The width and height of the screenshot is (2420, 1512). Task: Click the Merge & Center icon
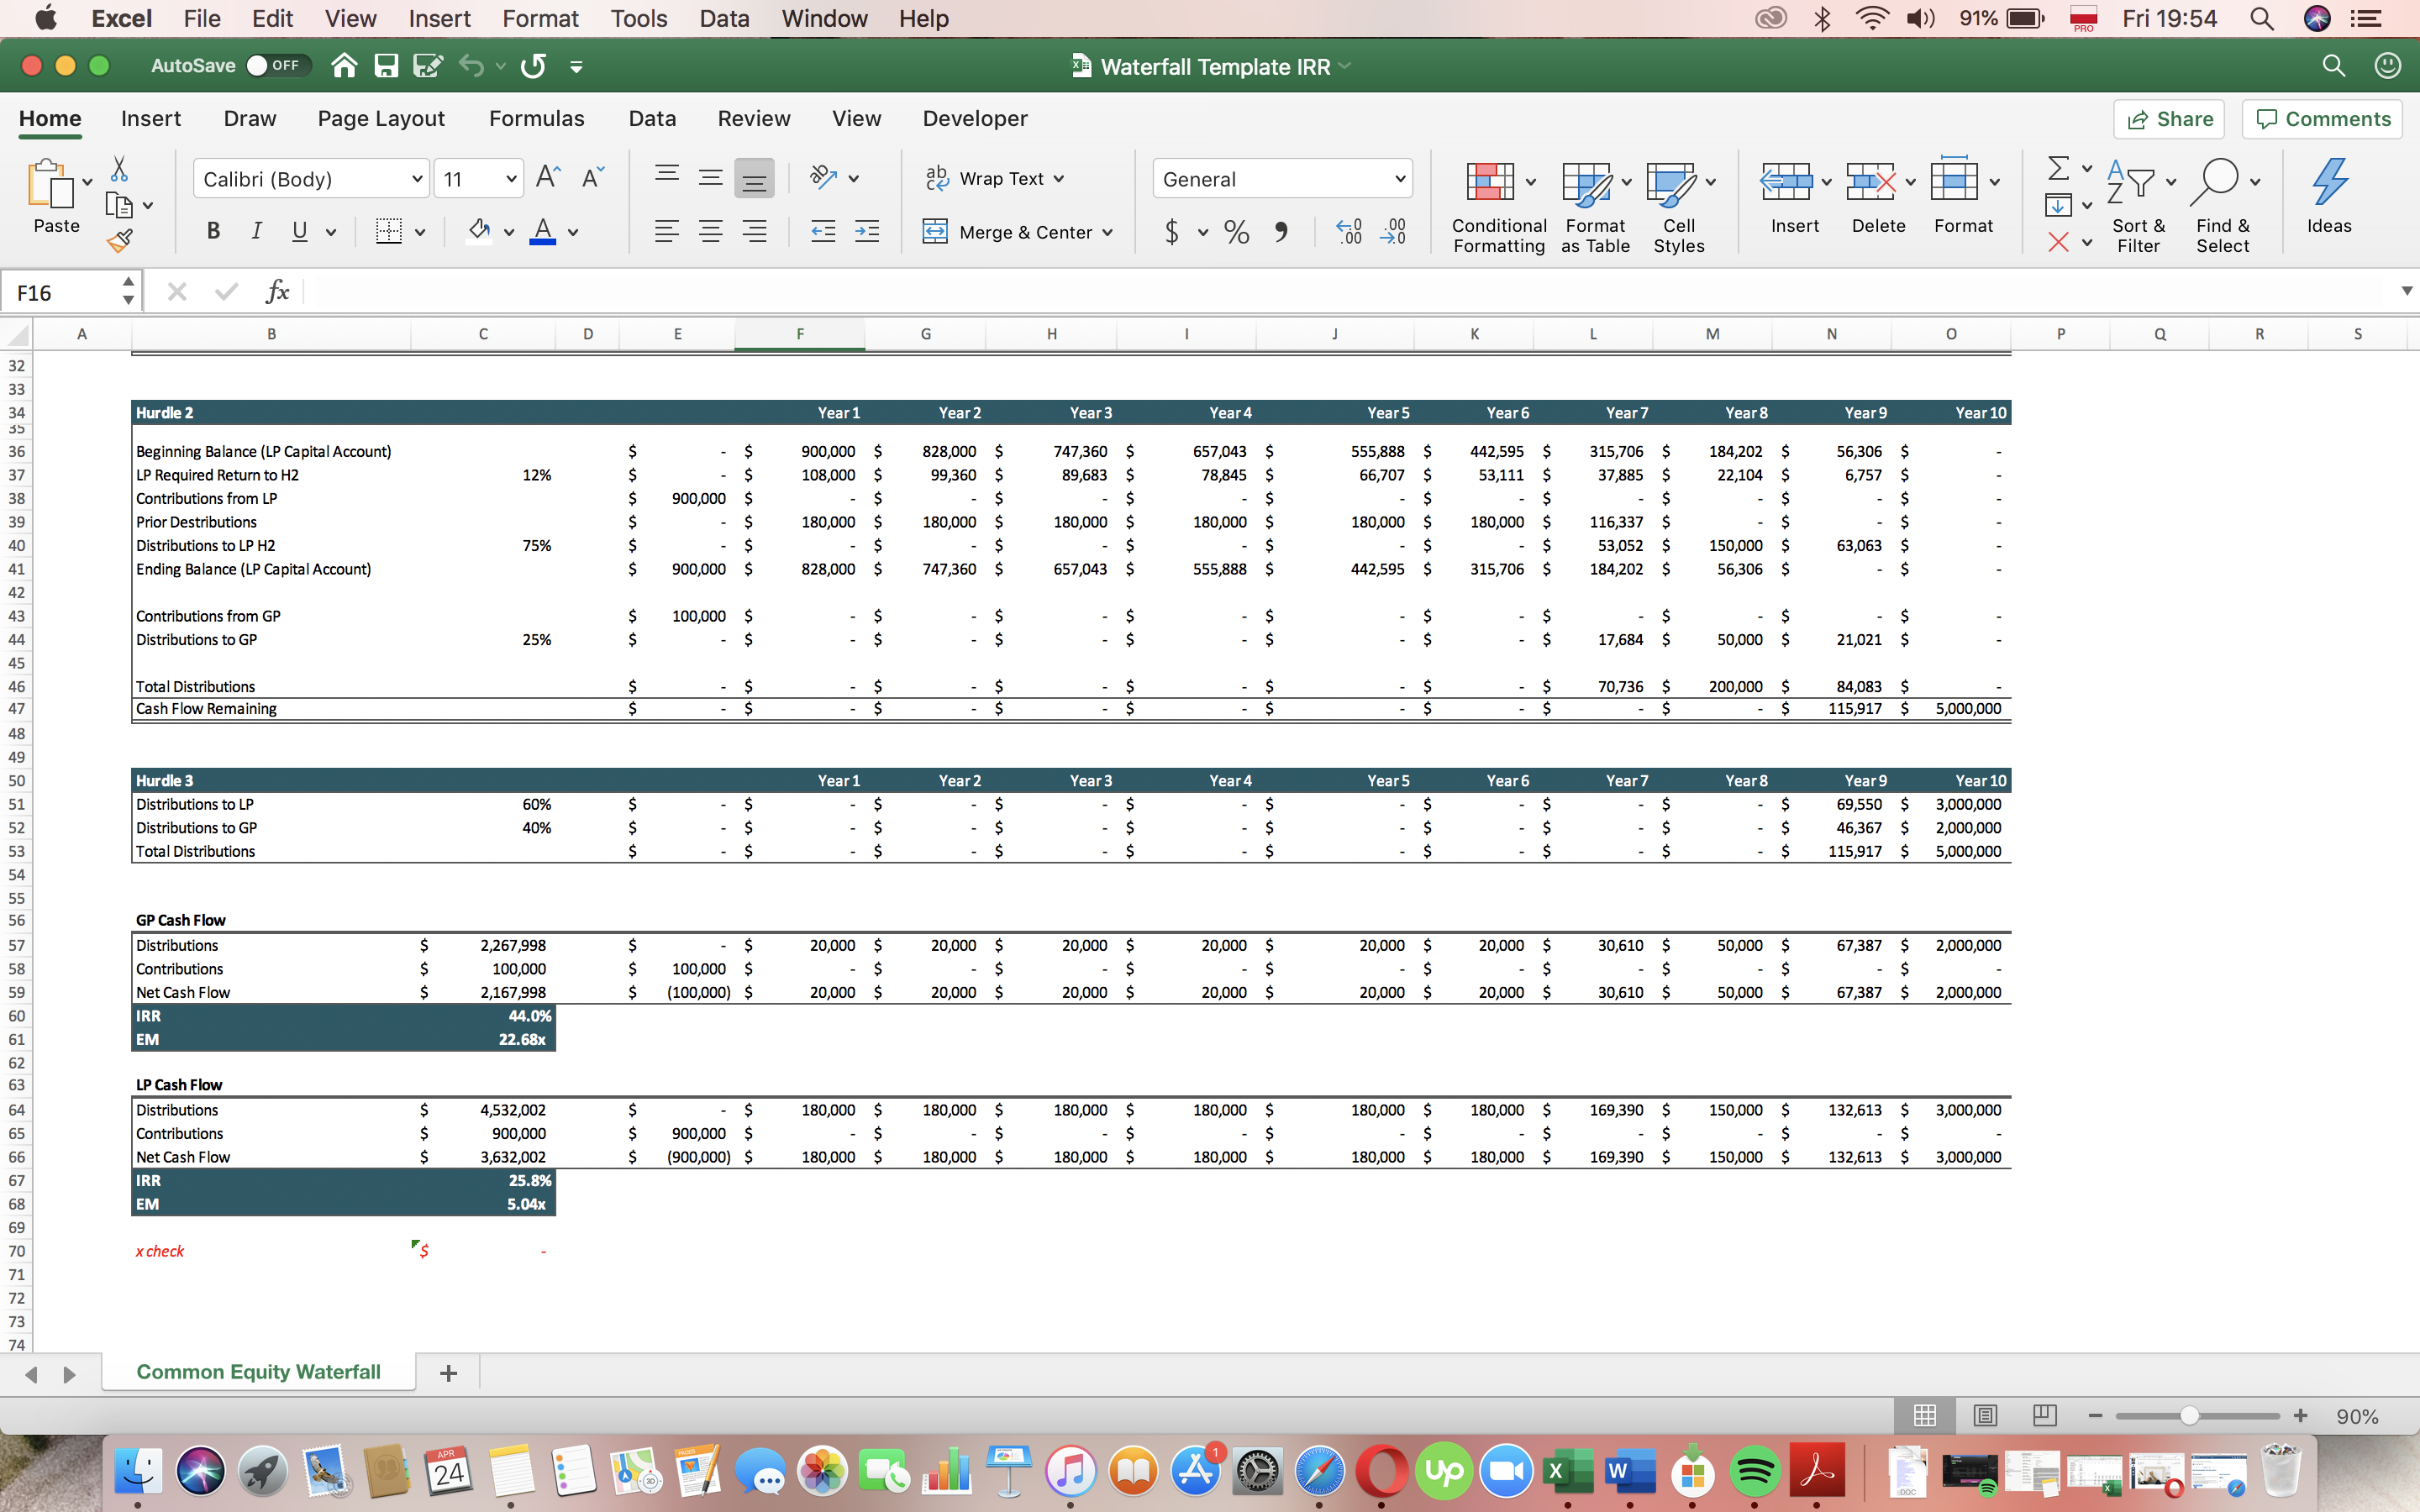[935, 232]
